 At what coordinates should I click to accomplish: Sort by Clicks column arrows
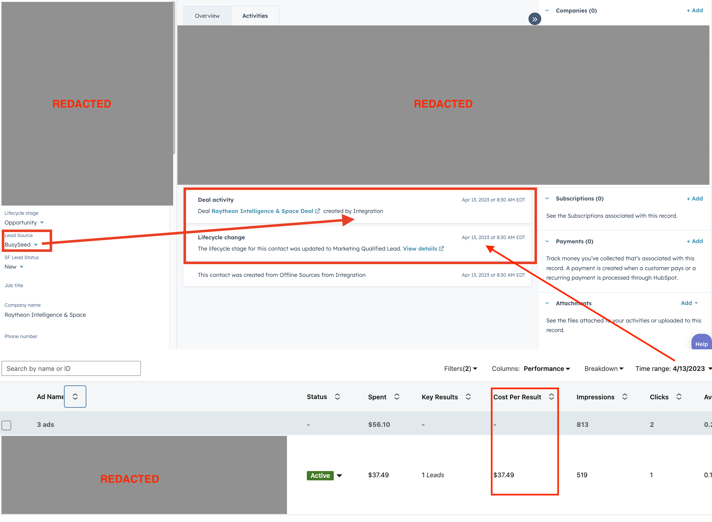(x=678, y=396)
